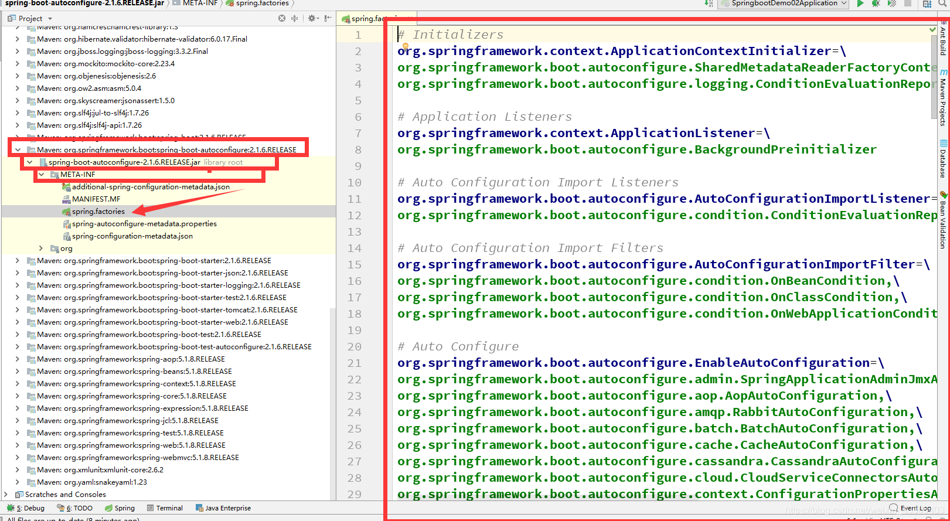The image size is (950, 521).
Task: Open the 5: Debug tool window
Action: coord(26,508)
